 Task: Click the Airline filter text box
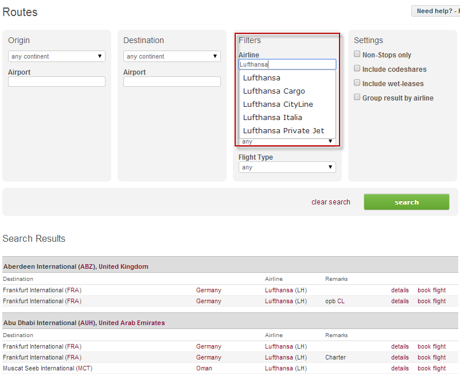pyautogui.click(x=287, y=64)
